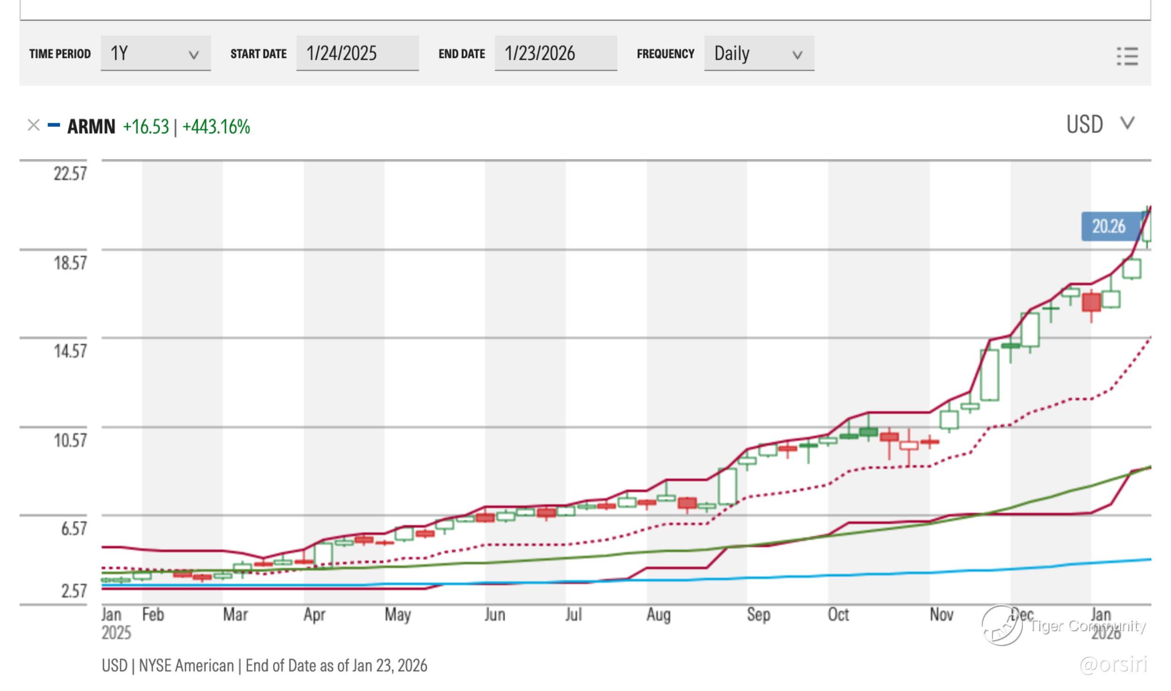Click the Nov marker on time axis
Viewport: 1171px width, 691px height.
941,614
